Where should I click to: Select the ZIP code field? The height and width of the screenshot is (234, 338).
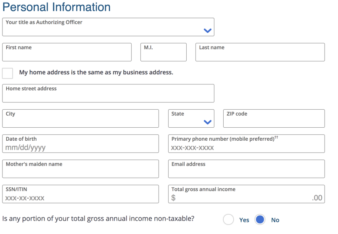pos(274,118)
